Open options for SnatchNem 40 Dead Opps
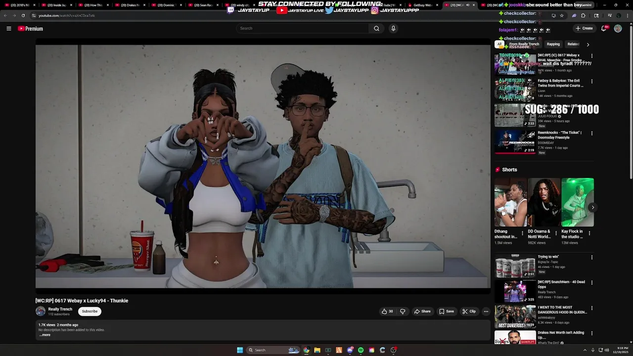This screenshot has width=633, height=356. (591, 283)
